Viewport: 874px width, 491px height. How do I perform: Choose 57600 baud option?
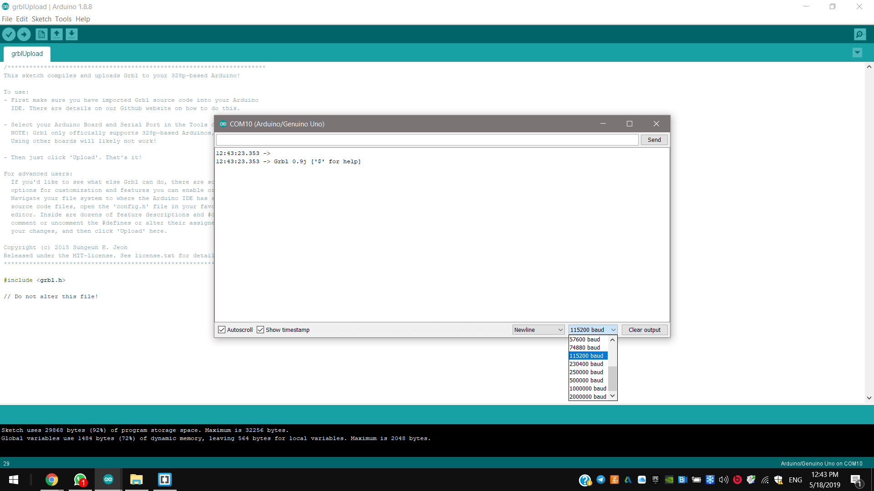585,339
